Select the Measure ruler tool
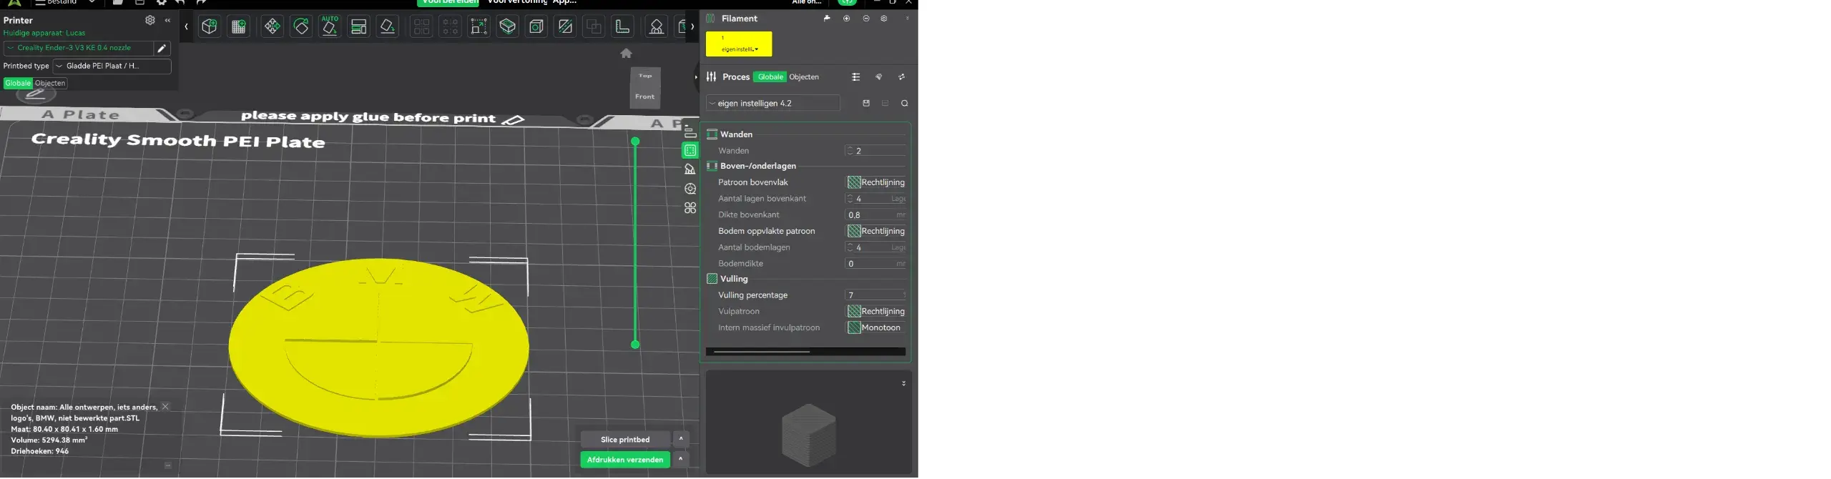 [x=622, y=27]
